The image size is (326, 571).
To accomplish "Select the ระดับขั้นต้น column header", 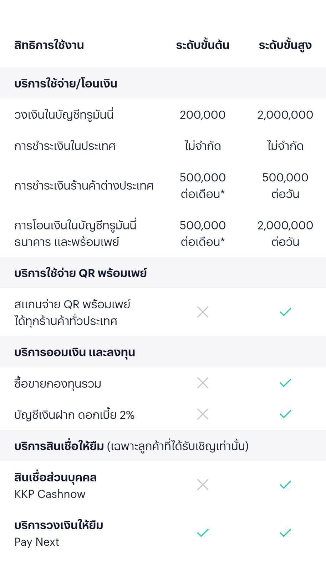I will (203, 45).
